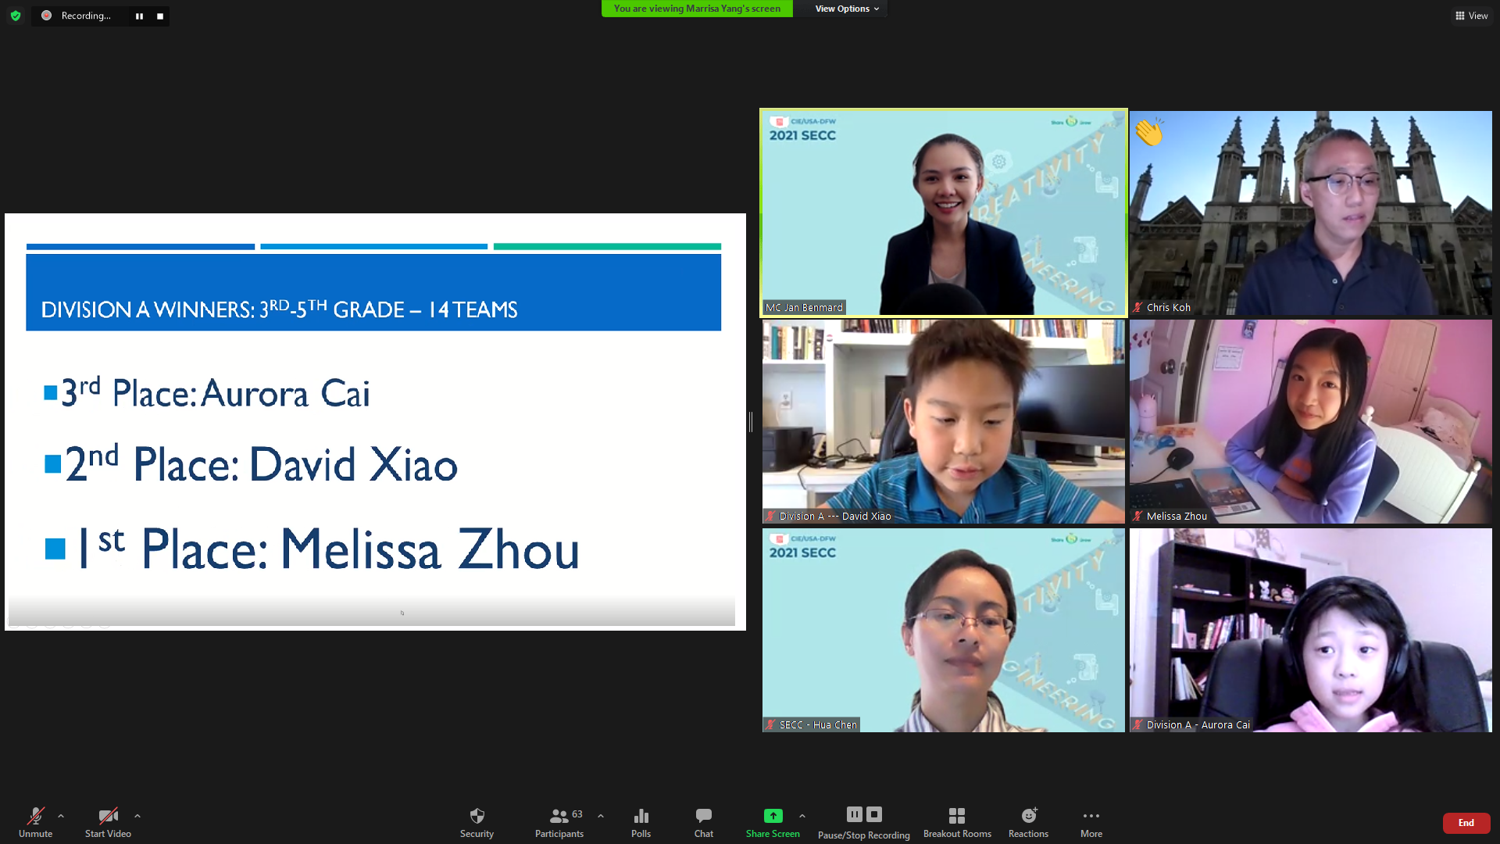1500x844 pixels.
Task: Expand the arrow next to Participants
Action: (x=601, y=816)
